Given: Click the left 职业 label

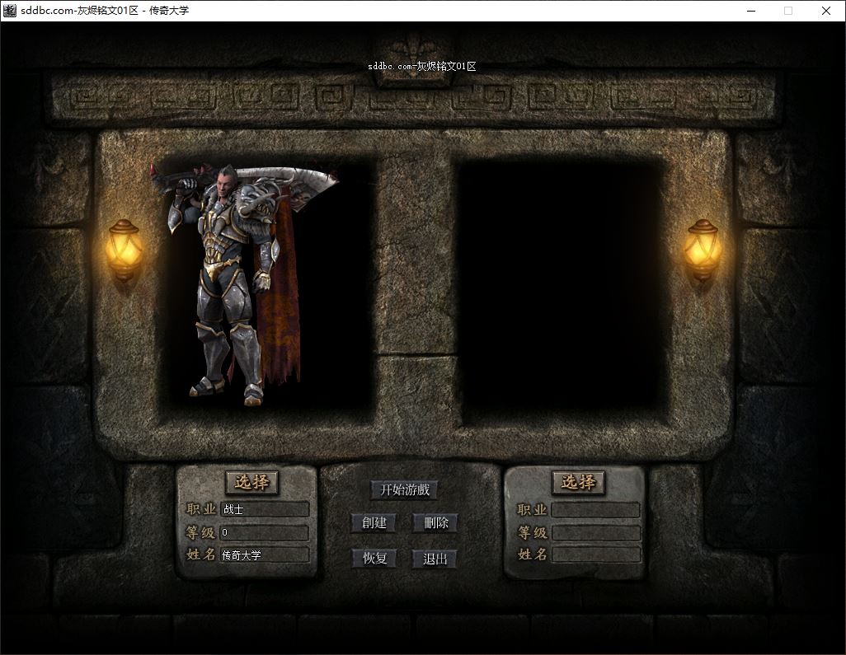Looking at the screenshot, I should click(201, 509).
